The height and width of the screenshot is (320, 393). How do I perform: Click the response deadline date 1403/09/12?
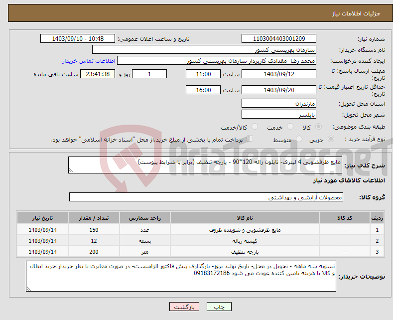[279, 74]
